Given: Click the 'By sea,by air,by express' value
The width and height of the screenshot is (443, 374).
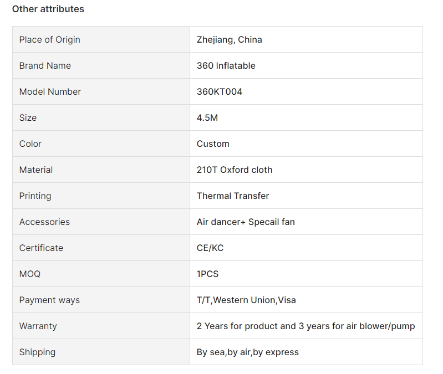Looking at the screenshot, I should (x=247, y=352).
